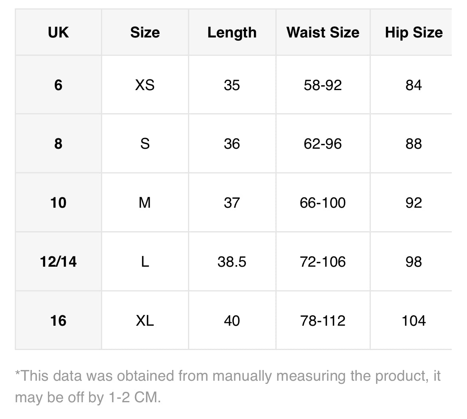Click the manual measuring disclaimer text
Screen dimensions: 467x419
click(x=228, y=386)
